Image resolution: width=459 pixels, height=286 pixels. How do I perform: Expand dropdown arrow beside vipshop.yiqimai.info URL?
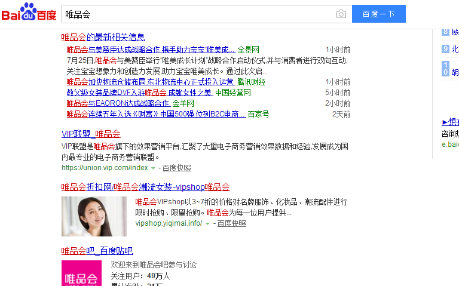207,223
